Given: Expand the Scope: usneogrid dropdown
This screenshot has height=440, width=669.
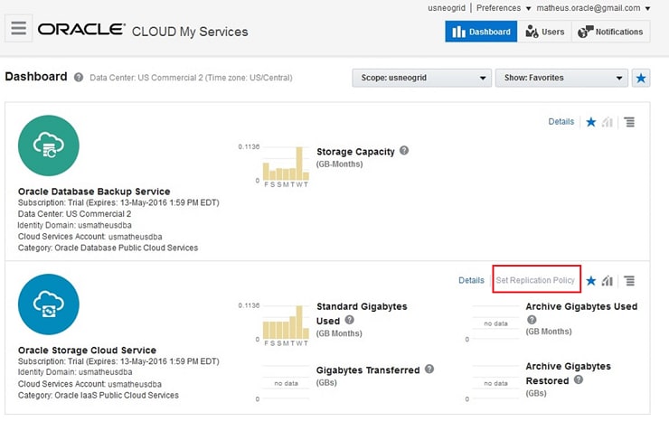Looking at the screenshot, I should click(421, 78).
